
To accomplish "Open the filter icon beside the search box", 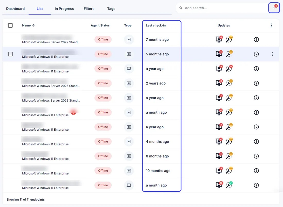I will pyautogui.click(x=274, y=8).
